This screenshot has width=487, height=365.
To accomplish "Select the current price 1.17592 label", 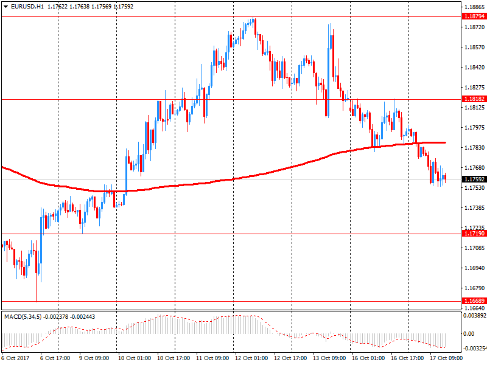I will tap(474, 179).
